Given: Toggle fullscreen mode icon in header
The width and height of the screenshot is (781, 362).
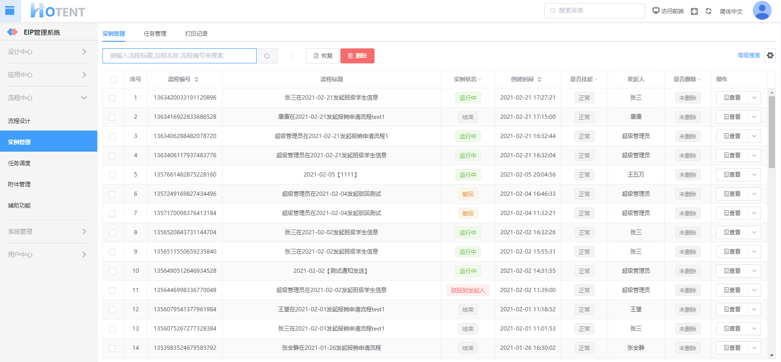Looking at the screenshot, I should [694, 11].
